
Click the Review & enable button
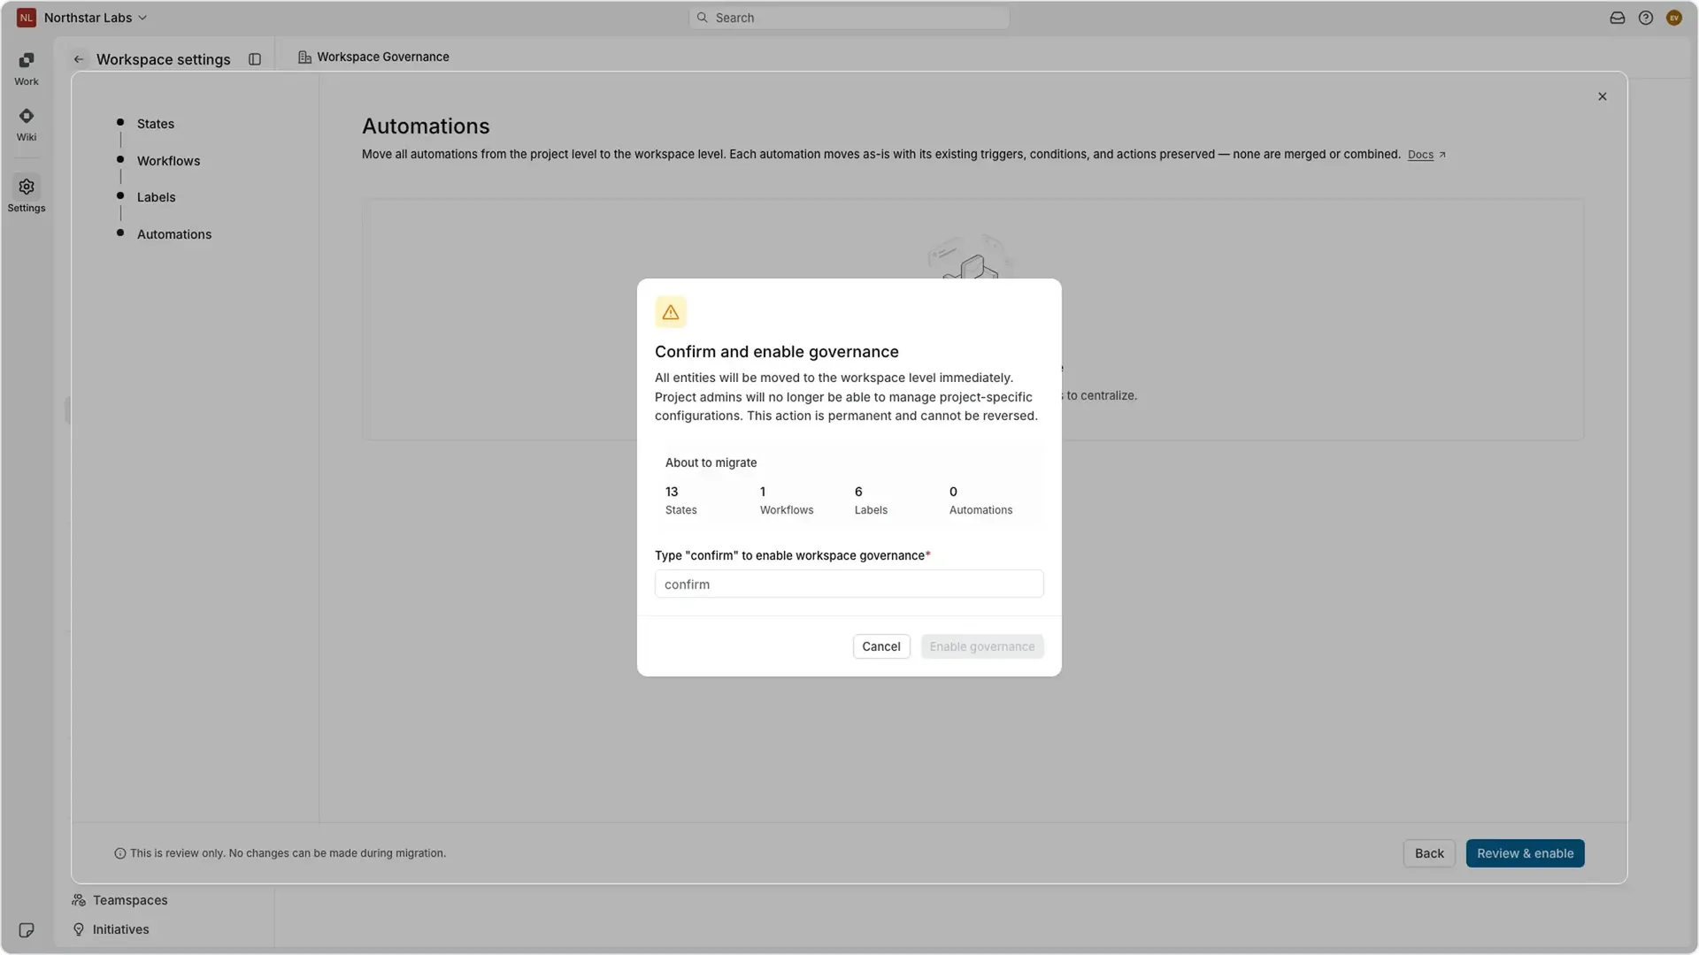tap(1526, 853)
